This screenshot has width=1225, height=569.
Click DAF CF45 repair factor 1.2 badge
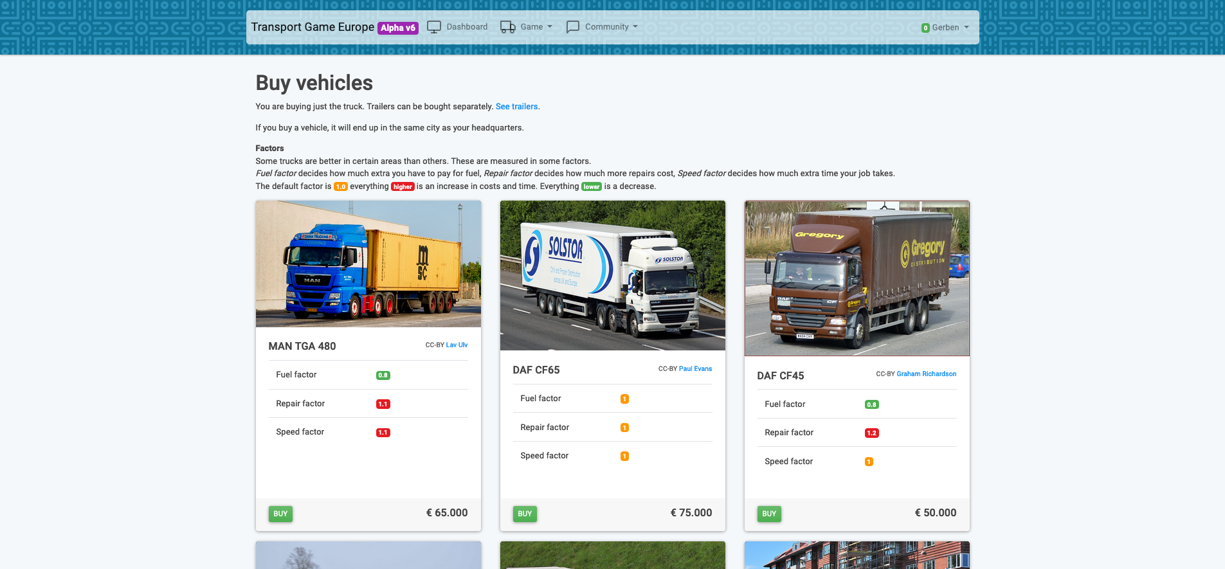(872, 433)
